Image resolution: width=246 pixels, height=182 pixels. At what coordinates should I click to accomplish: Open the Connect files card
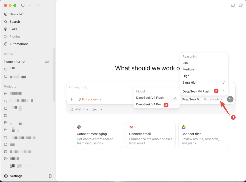(203, 135)
